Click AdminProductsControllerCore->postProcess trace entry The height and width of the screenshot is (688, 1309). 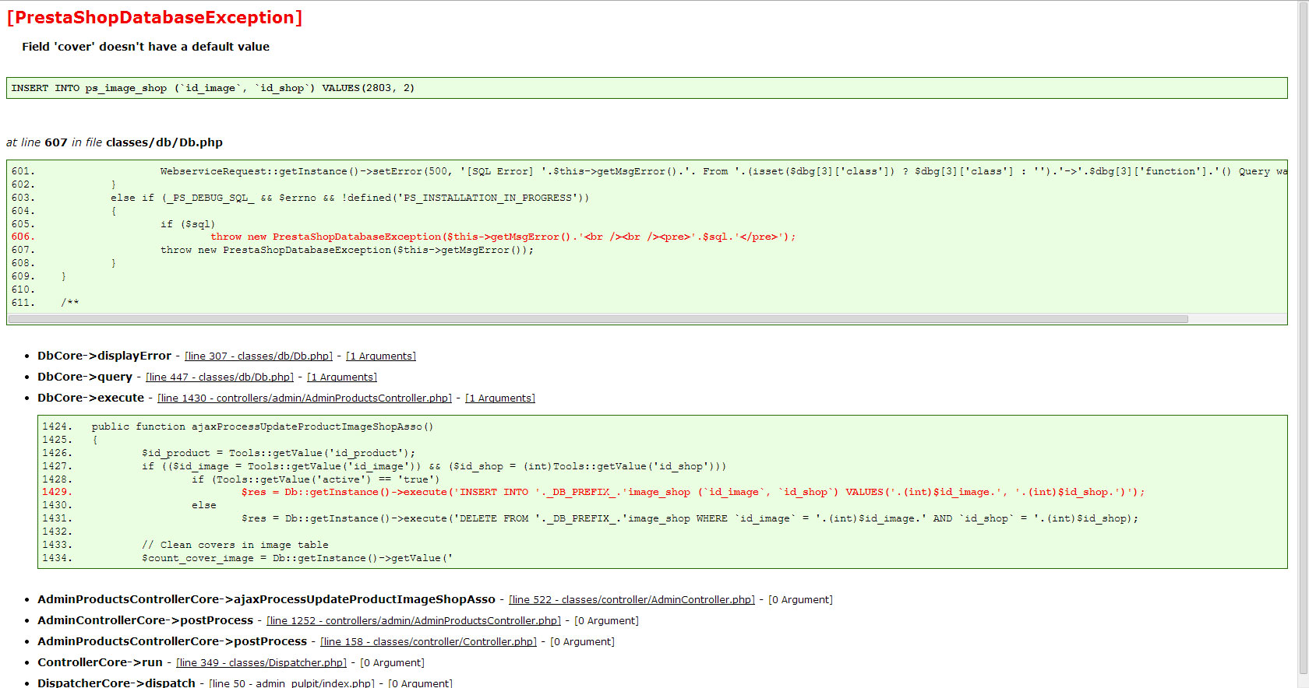pos(172,641)
